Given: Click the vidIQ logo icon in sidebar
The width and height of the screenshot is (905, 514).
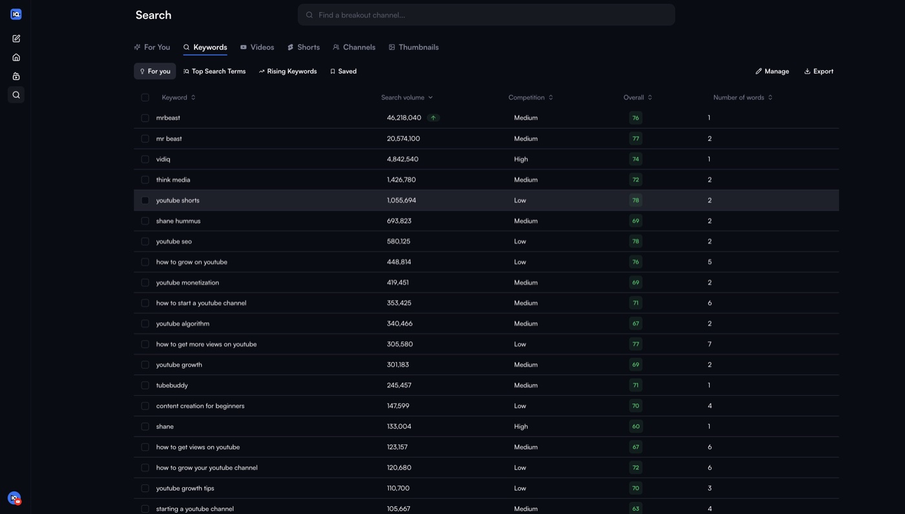Looking at the screenshot, I should [16, 14].
